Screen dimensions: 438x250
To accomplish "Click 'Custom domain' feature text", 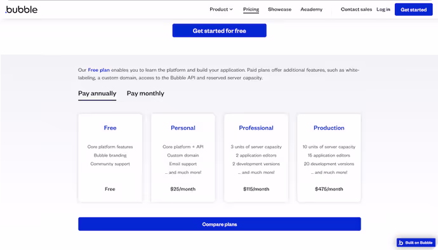I will point(183,155).
